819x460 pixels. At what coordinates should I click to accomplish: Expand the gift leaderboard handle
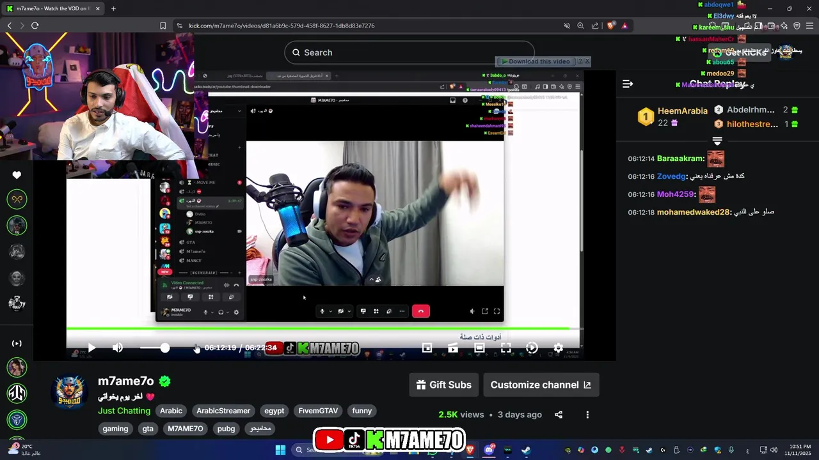coord(717,141)
